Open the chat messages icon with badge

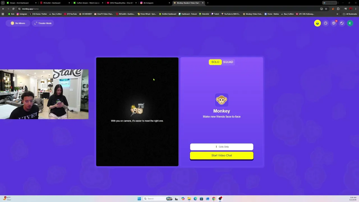click(x=334, y=23)
